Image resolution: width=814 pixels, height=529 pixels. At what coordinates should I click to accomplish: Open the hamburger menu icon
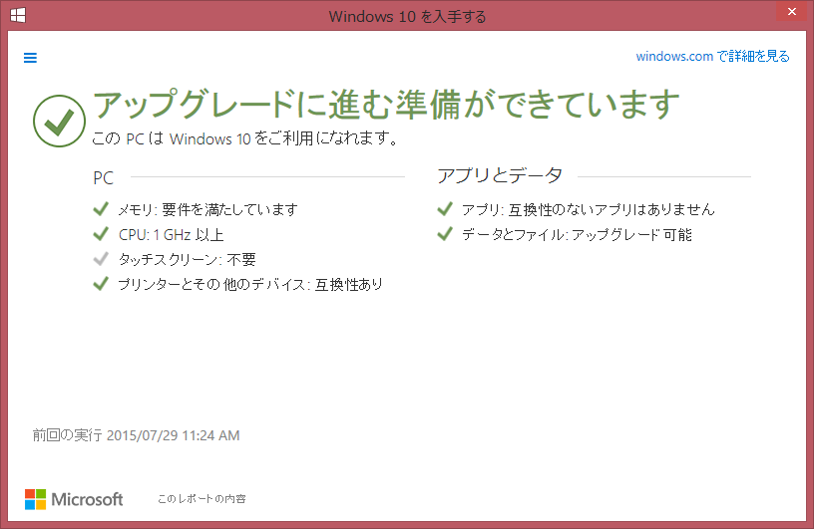[x=30, y=58]
